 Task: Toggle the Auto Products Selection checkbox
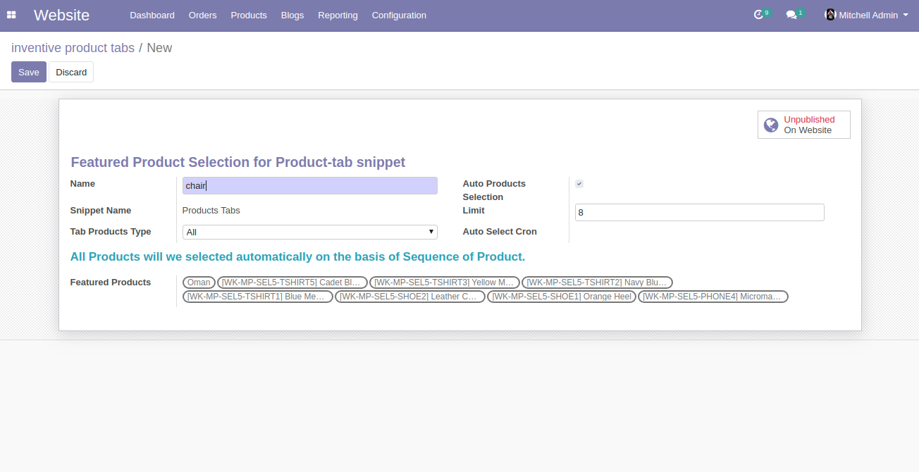[579, 184]
